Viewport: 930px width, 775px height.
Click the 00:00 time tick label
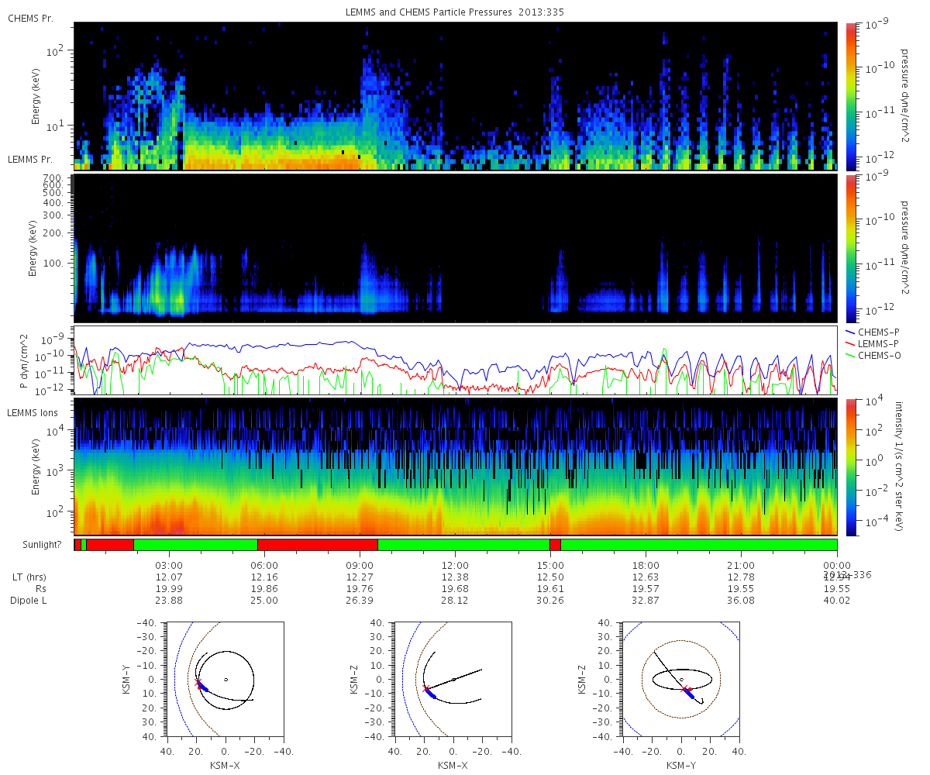837,565
